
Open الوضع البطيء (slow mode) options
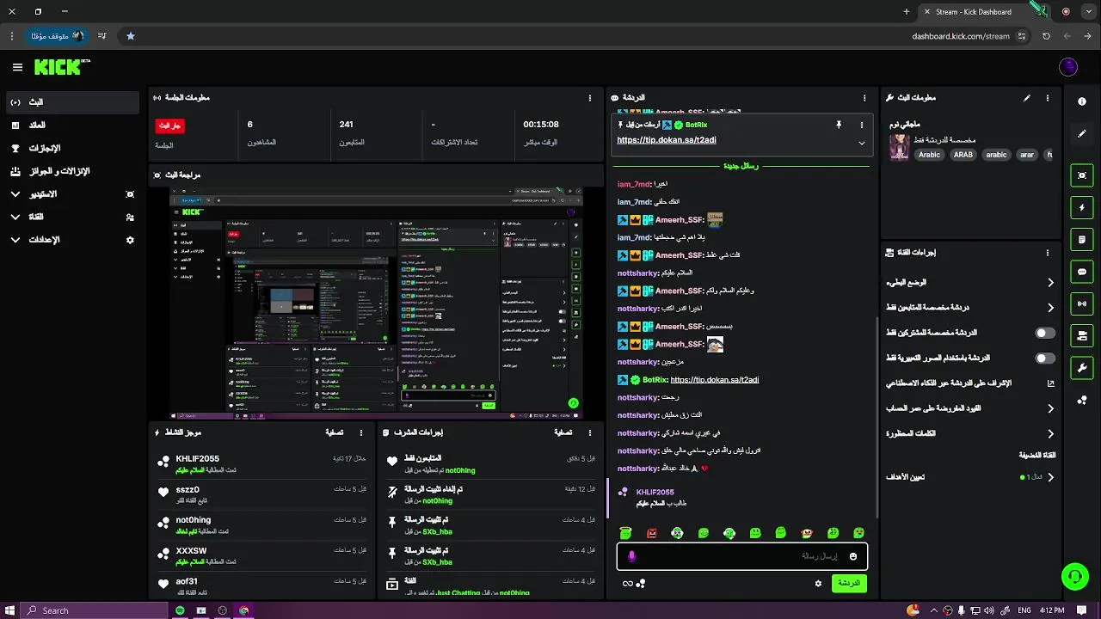pyautogui.click(x=970, y=283)
